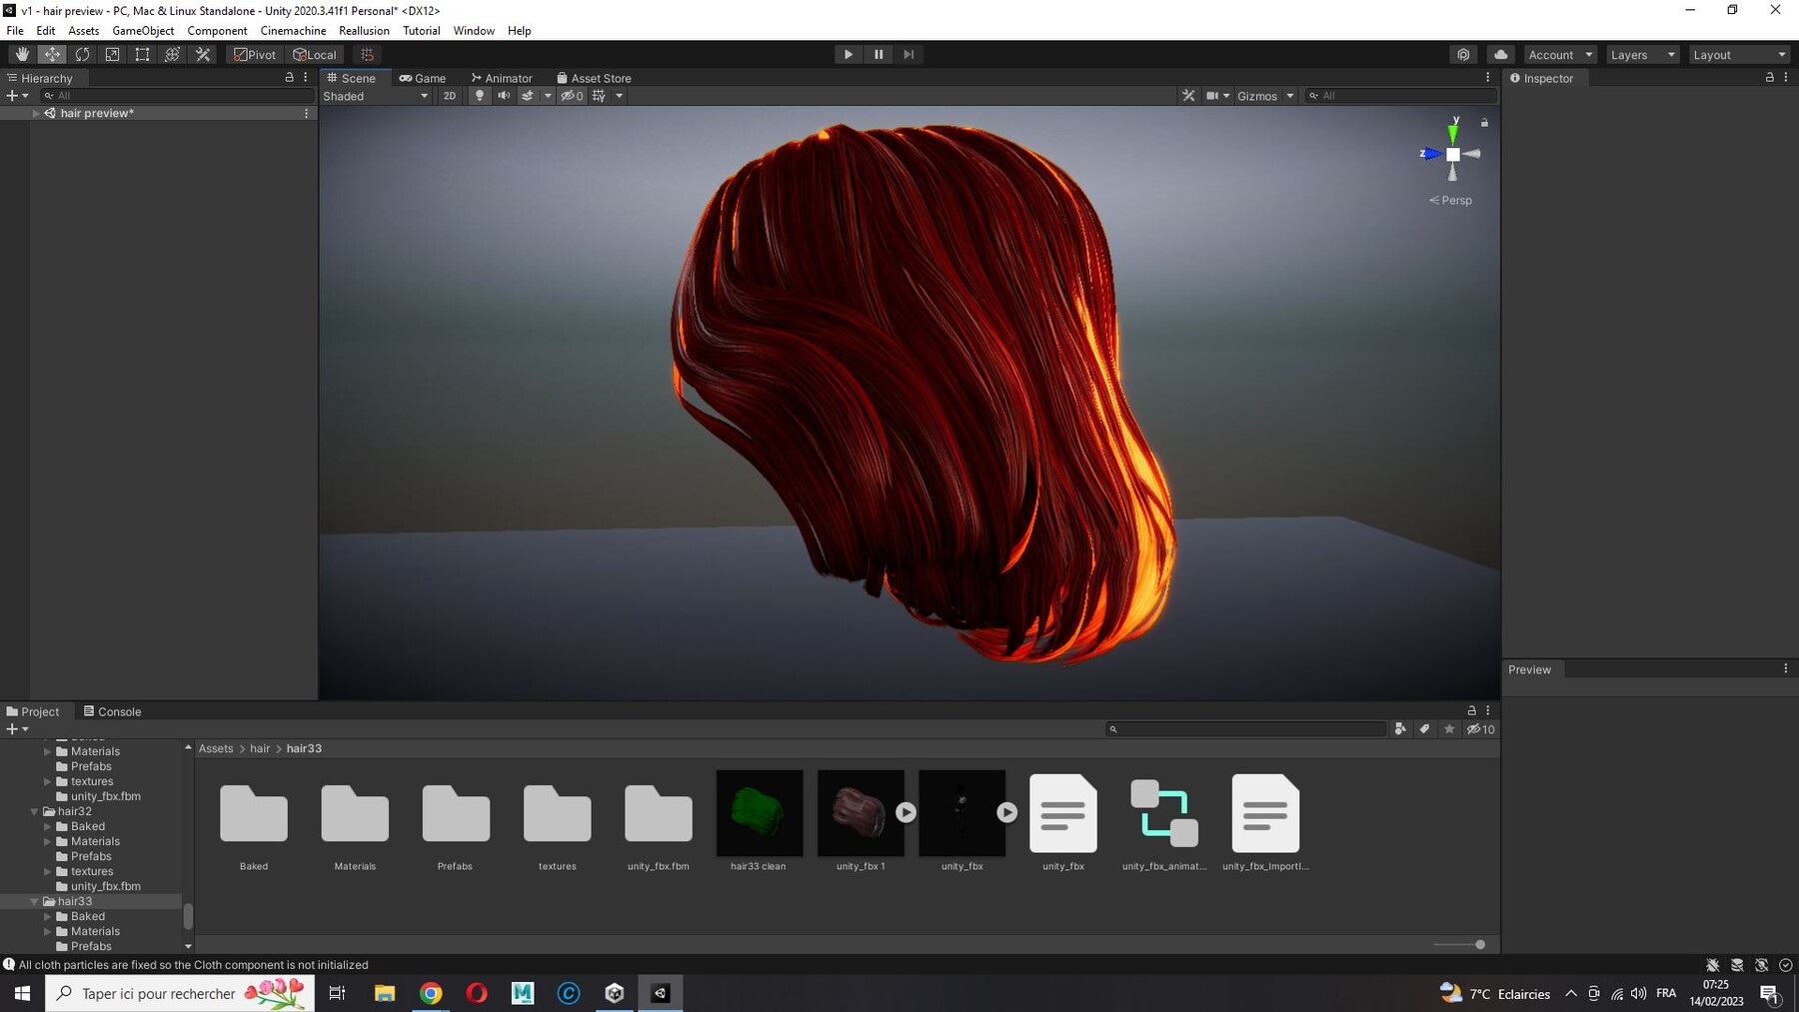Screen dimensions: 1799x1012
Task: Switch to the Game tab
Action: pyautogui.click(x=423, y=78)
